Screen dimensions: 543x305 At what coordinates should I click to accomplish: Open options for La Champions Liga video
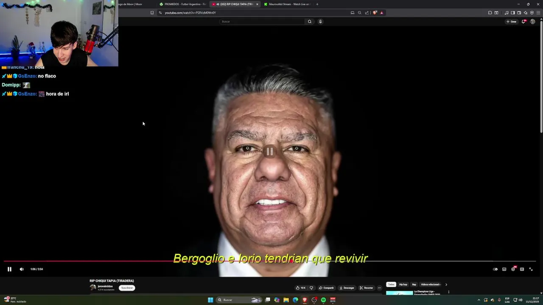point(449,292)
